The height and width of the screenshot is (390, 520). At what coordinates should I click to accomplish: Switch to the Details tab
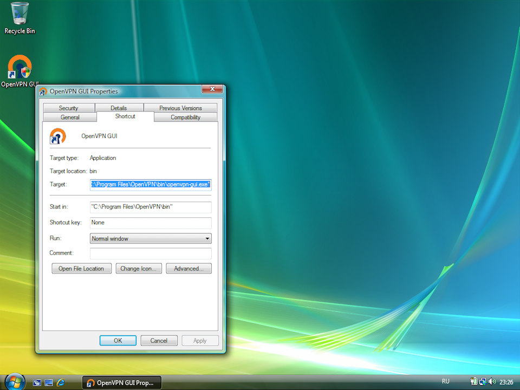point(119,108)
